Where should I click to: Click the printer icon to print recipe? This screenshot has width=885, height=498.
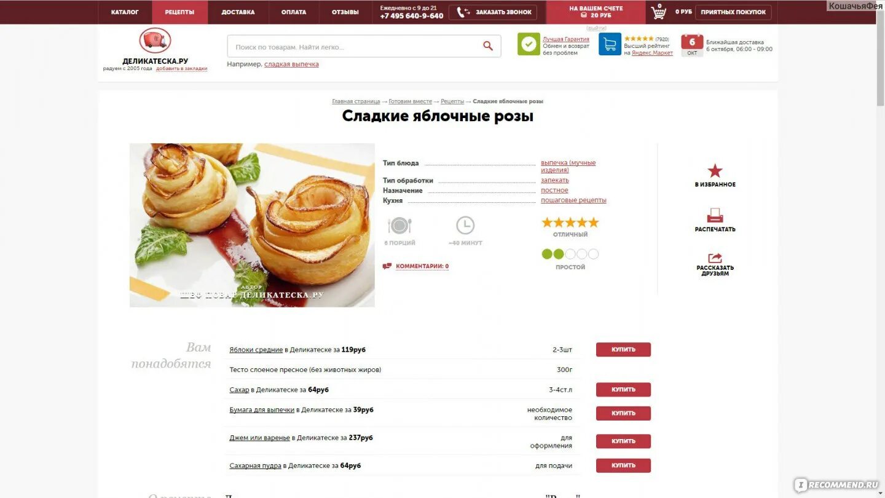(715, 216)
